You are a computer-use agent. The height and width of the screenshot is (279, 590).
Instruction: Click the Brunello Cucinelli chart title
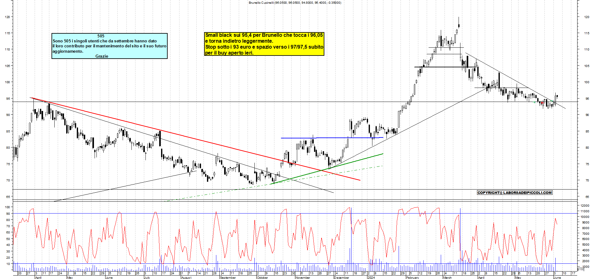coord(295,2)
